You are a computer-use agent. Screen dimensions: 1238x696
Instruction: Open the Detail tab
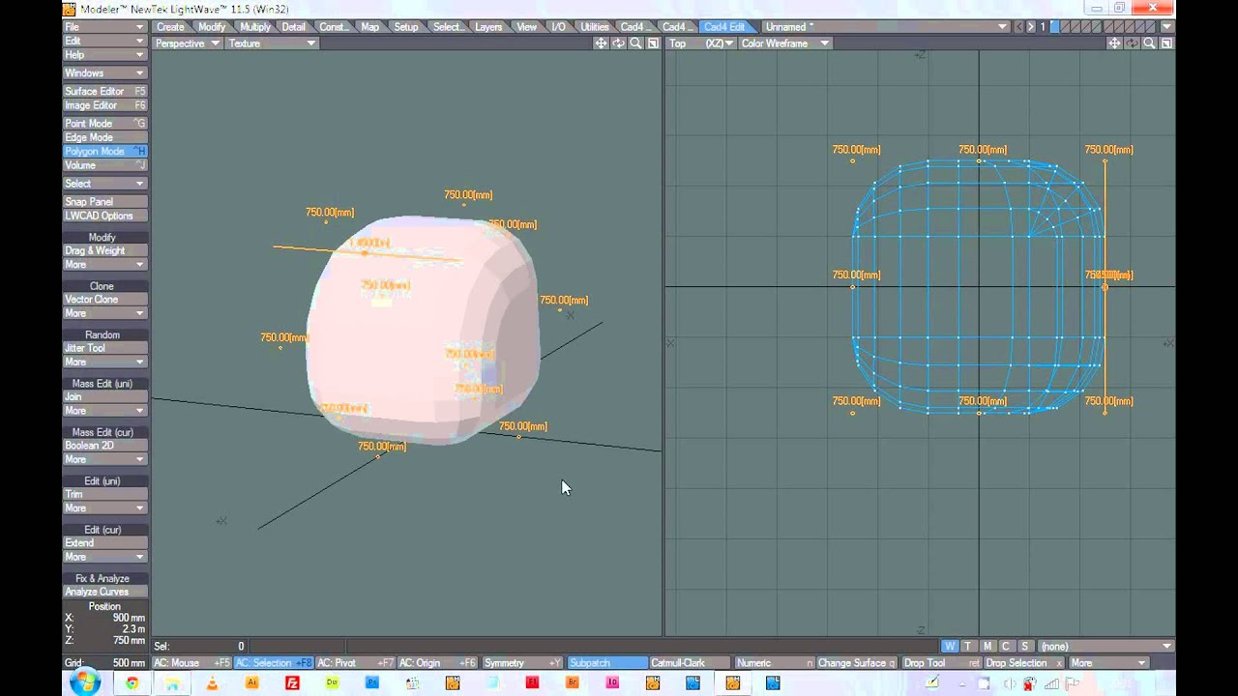coord(294,27)
